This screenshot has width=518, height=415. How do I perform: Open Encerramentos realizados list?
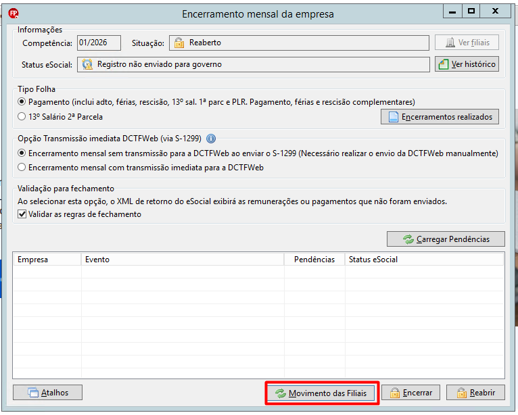(x=440, y=117)
